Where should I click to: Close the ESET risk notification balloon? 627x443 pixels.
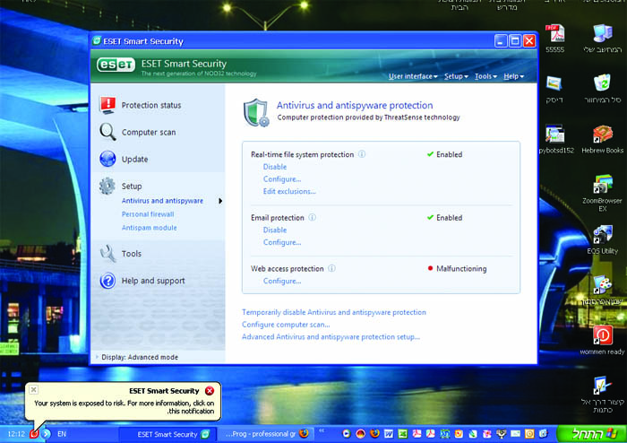click(x=34, y=389)
